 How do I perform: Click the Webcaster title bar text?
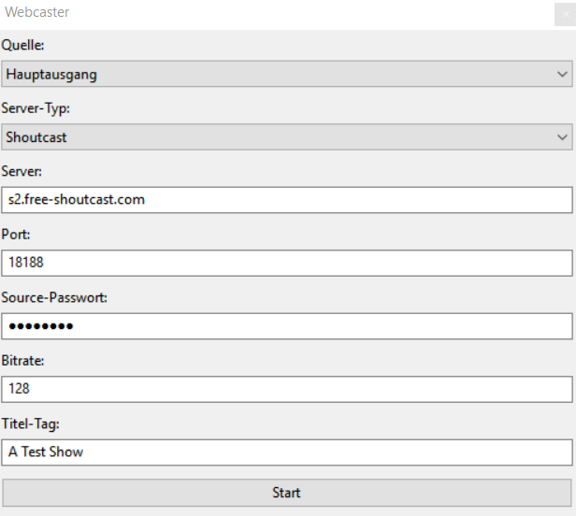click(36, 12)
